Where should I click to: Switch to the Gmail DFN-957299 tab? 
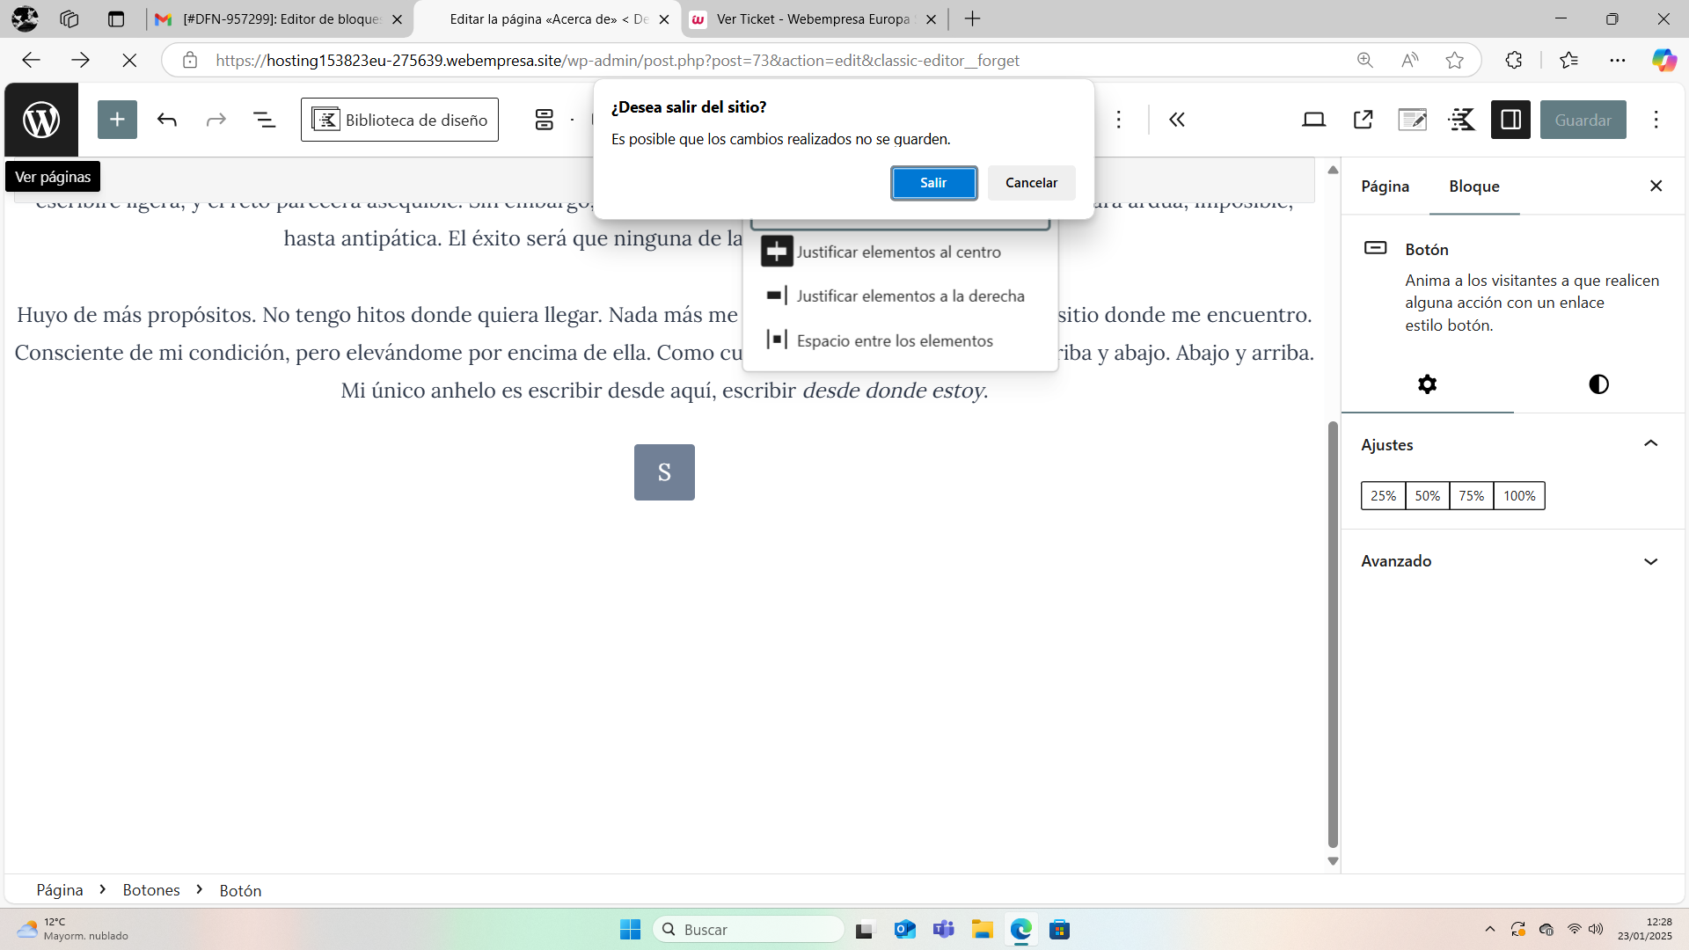point(279,19)
